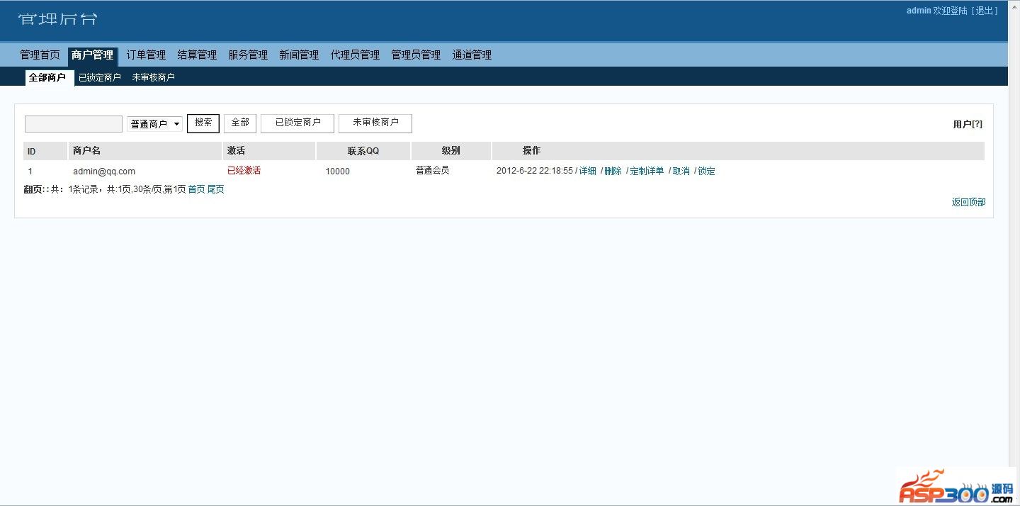Screen dimensions: 1020x506
Task: Click the 已锁定商户 filter button
Action: (x=297, y=123)
